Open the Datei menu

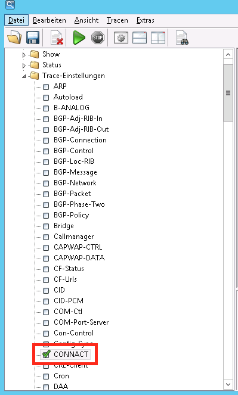tap(16, 20)
